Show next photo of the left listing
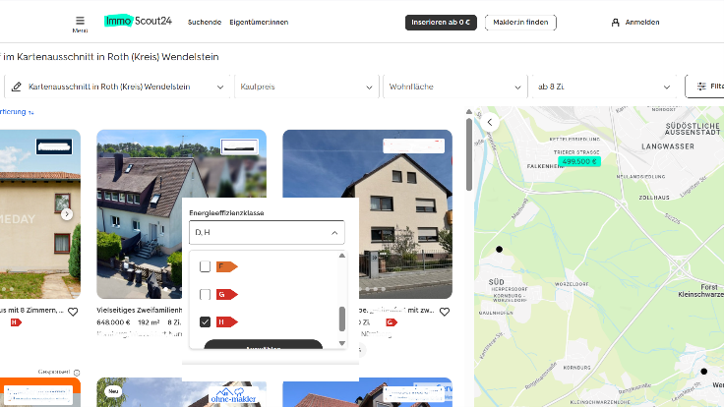 coord(67,213)
